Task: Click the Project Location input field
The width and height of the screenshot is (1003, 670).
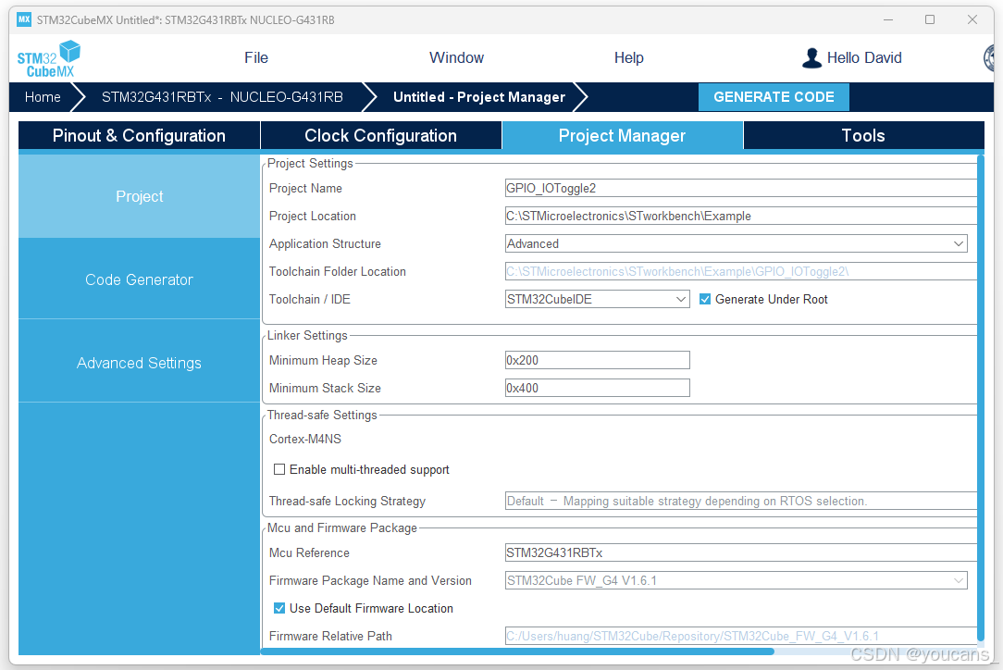Action: click(x=741, y=216)
